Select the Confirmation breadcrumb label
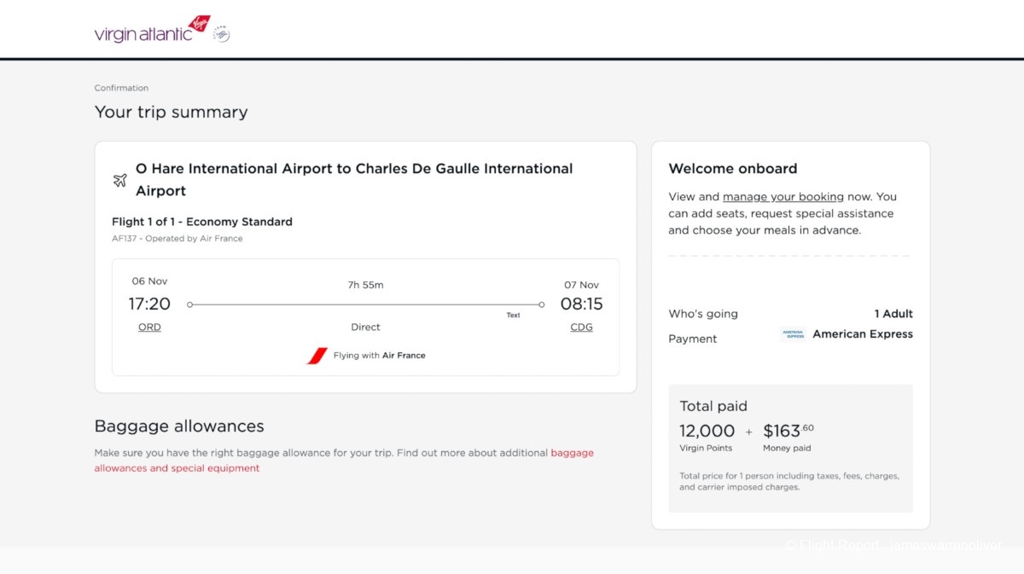 [121, 88]
